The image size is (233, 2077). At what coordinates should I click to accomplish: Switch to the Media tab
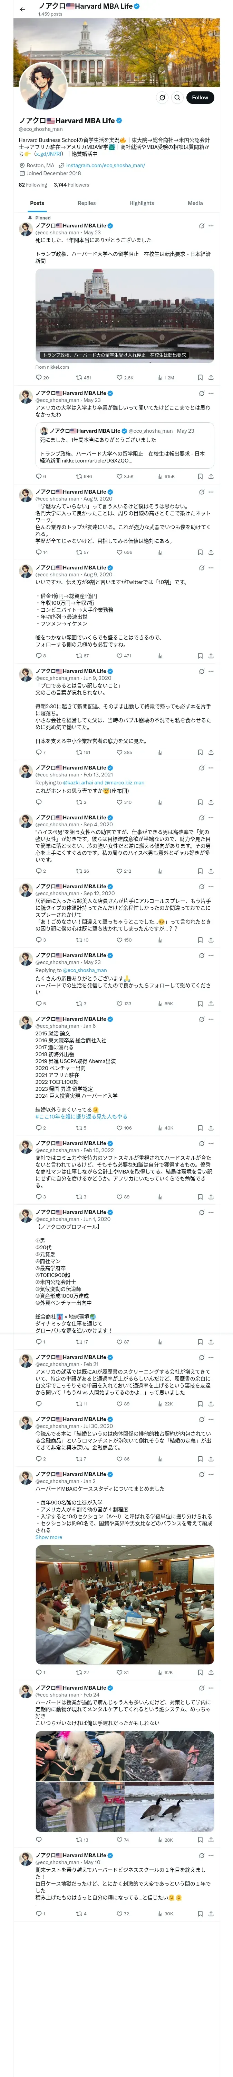coord(194,203)
